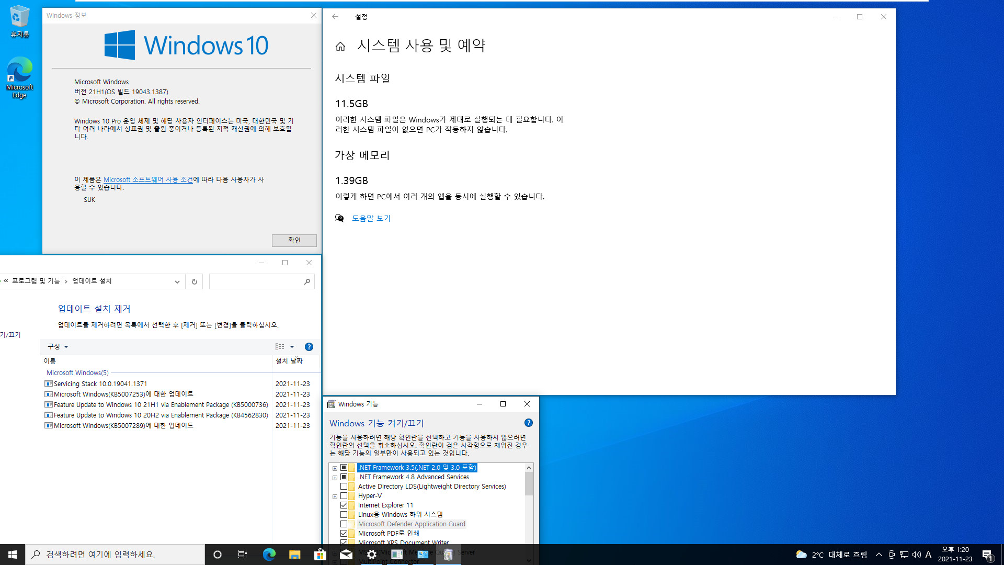The height and width of the screenshot is (565, 1004).
Task: Open the Microsoft Edge desktop shortcut
Action: coord(20,77)
